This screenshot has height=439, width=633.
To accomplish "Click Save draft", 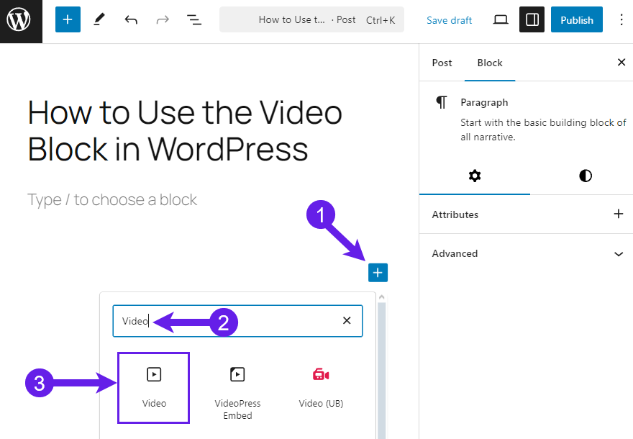I will coord(450,20).
